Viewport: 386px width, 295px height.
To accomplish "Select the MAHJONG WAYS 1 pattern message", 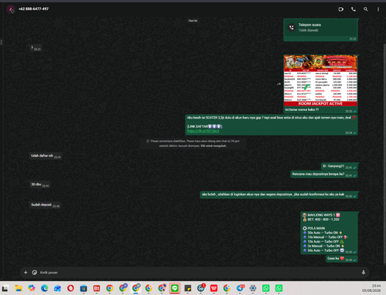I will [329, 233].
